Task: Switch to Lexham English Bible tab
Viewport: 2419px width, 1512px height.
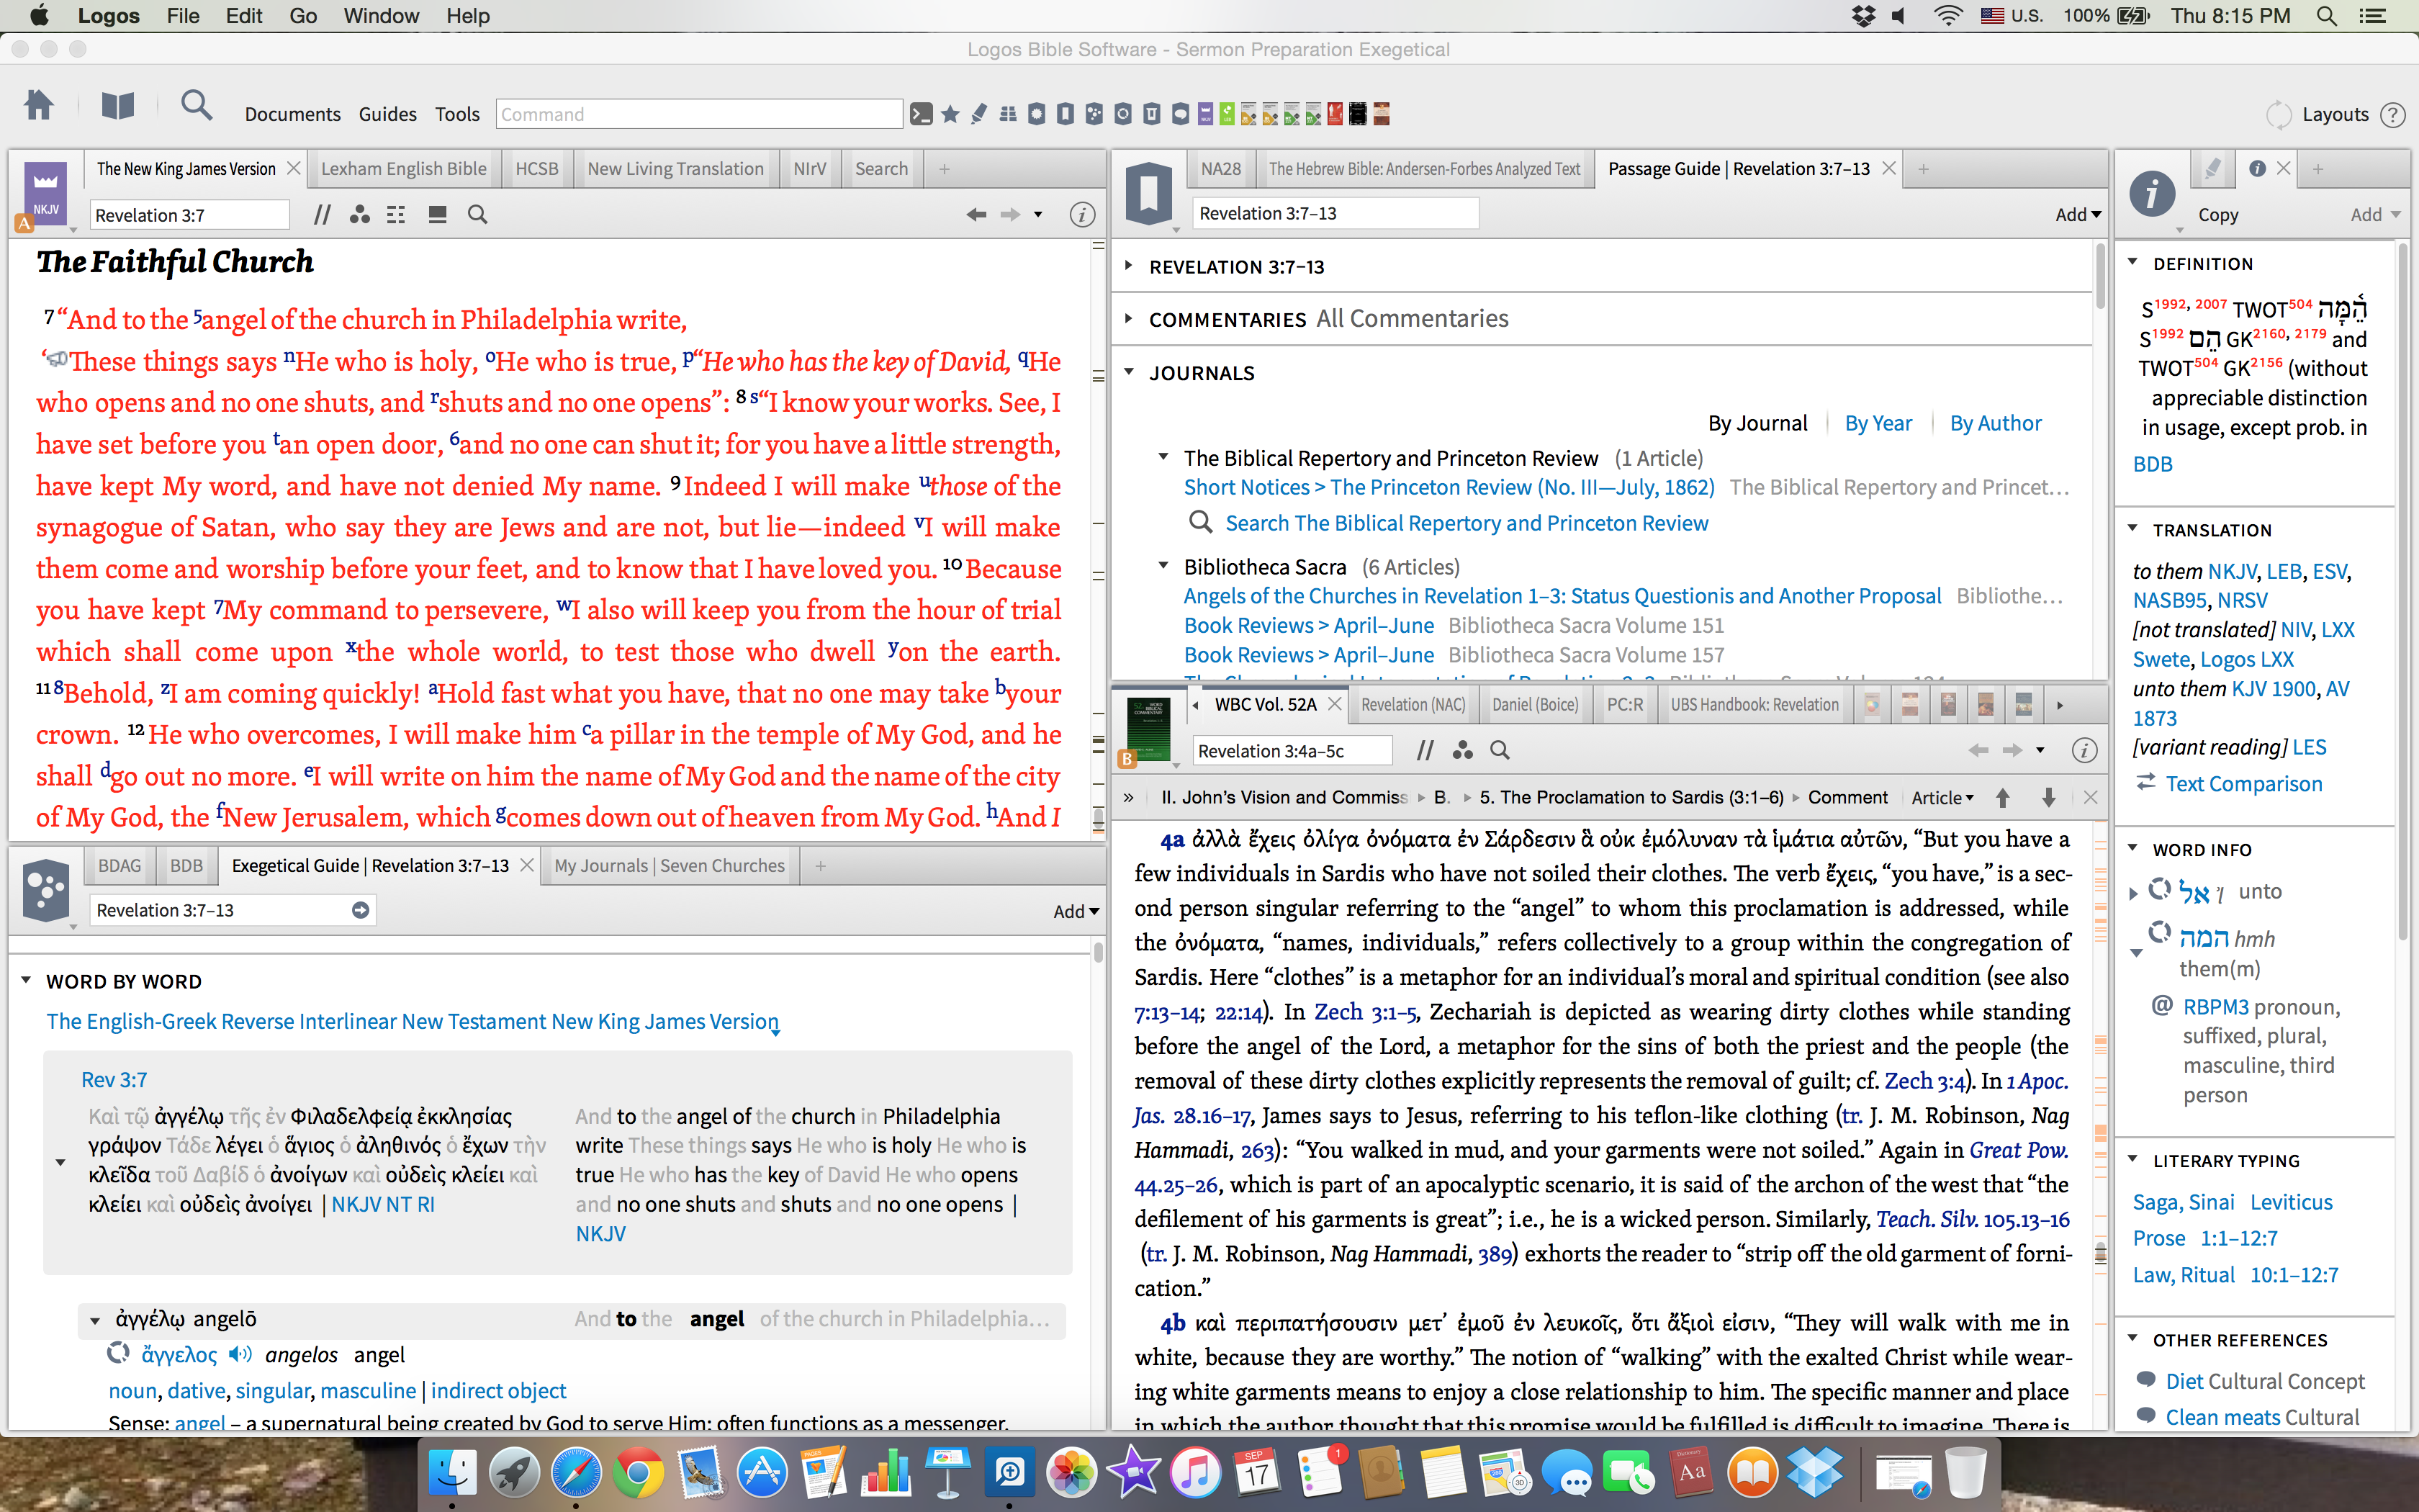Action: [x=403, y=169]
